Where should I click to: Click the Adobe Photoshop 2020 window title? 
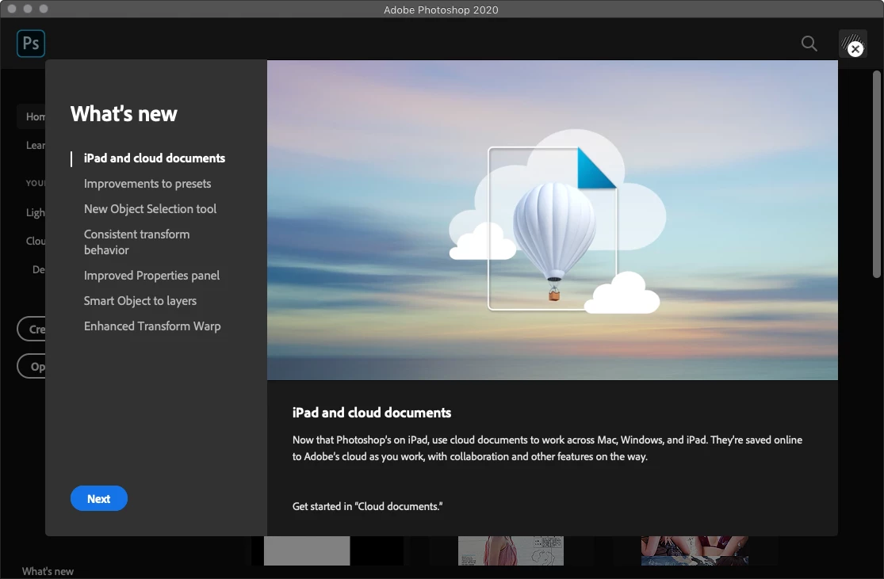(441, 10)
